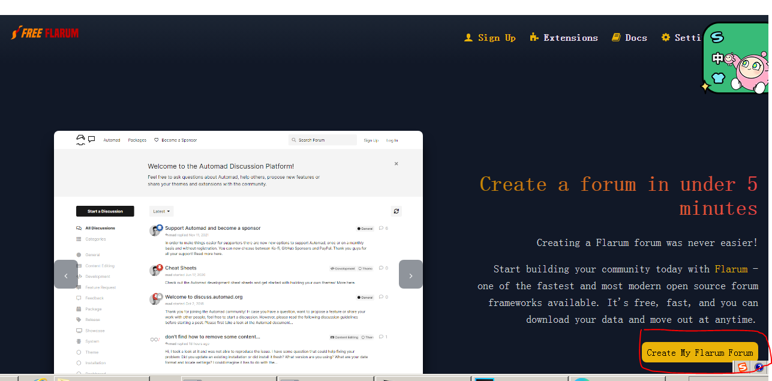Click Packages link in preview header
The image size is (772, 381).
[x=137, y=140]
